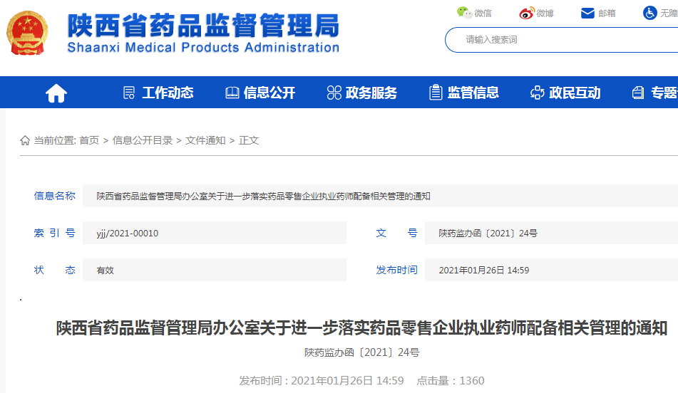Screen dimensions: 678x393
Task: Go to 文件通知 breadcrumb link
Action: click(x=205, y=140)
